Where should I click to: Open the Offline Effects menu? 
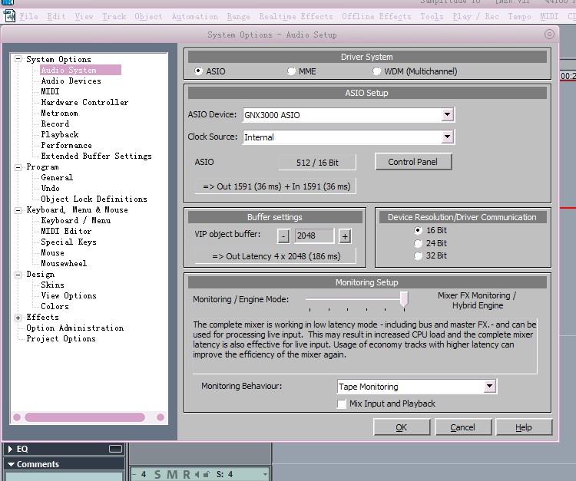(376, 16)
